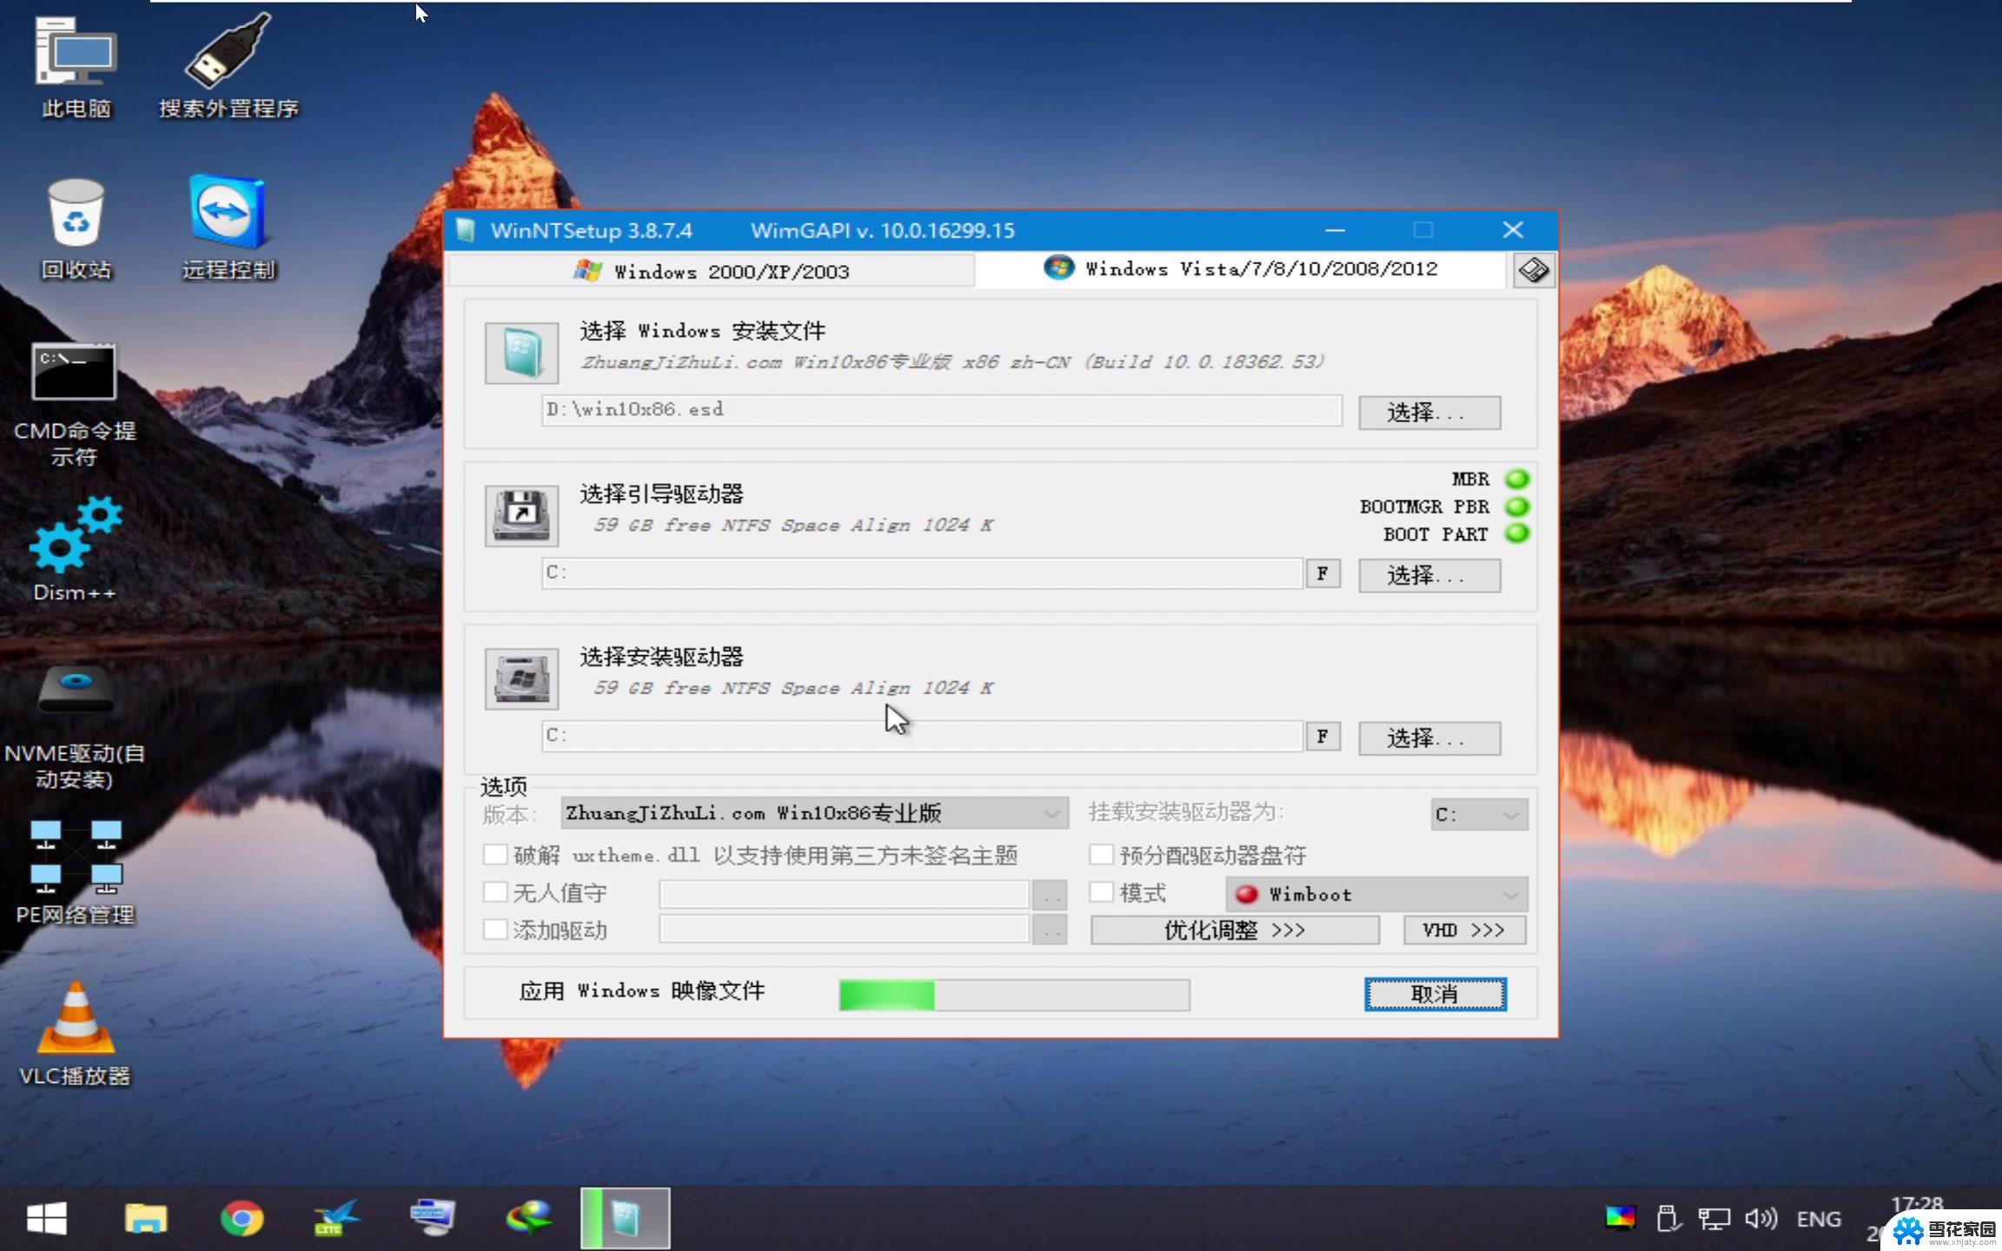The image size is (2002, 1251).
Task: Open the Windows Start button
Action: tap(47, 1218)
